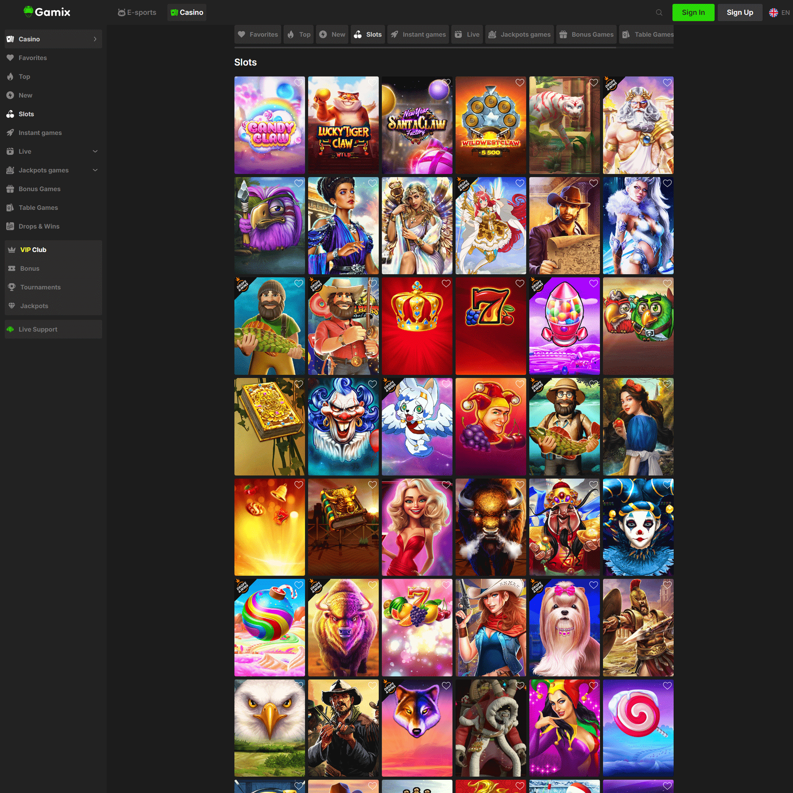Image resolution: width=793 pixels, height=793 pixels.
Task: Open the Tournaments sidebar link
Action: coord(53,287)
